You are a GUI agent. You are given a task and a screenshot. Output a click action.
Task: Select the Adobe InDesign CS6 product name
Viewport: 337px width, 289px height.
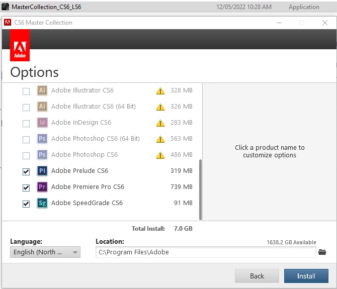(81, 122)
